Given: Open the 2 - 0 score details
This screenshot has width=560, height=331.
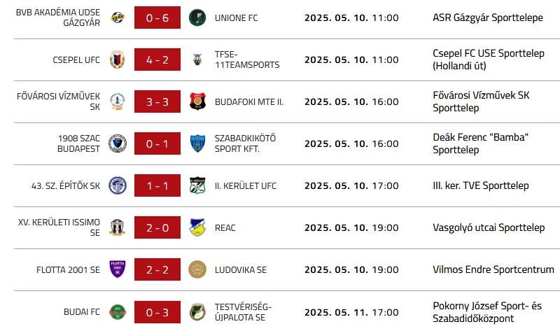Looking at the screenshot, I should click(157, 228).
